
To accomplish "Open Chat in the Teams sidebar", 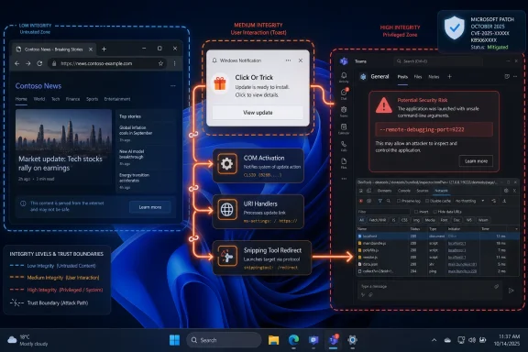I will coord(344,94).
